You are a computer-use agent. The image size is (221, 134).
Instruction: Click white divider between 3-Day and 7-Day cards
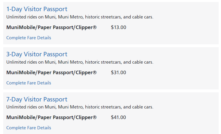[111, 91]
